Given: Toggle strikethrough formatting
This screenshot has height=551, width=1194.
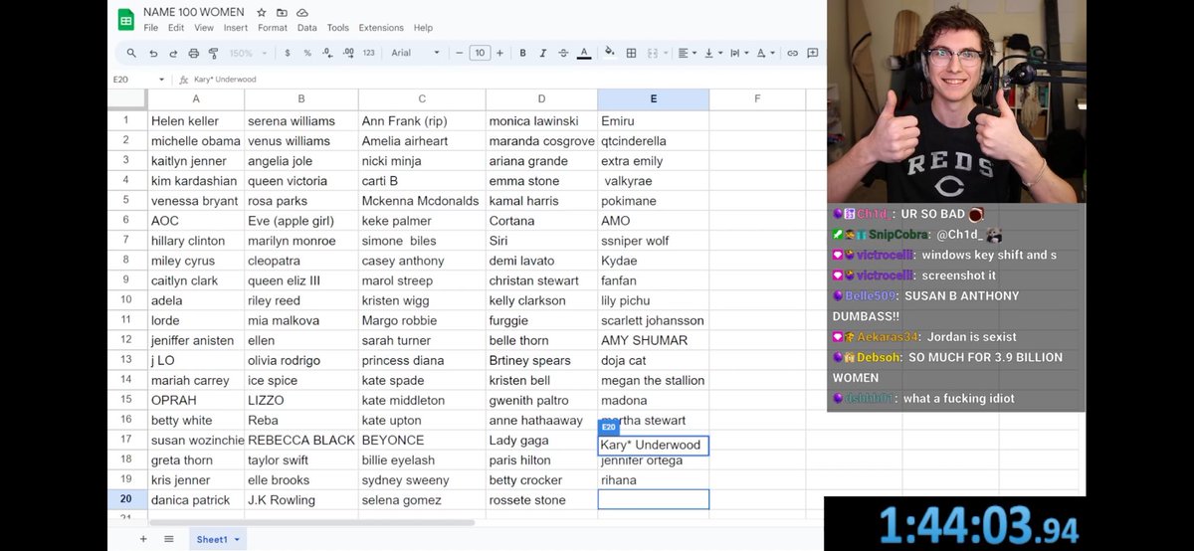Looking at the screenshot, I should point(563,53).
